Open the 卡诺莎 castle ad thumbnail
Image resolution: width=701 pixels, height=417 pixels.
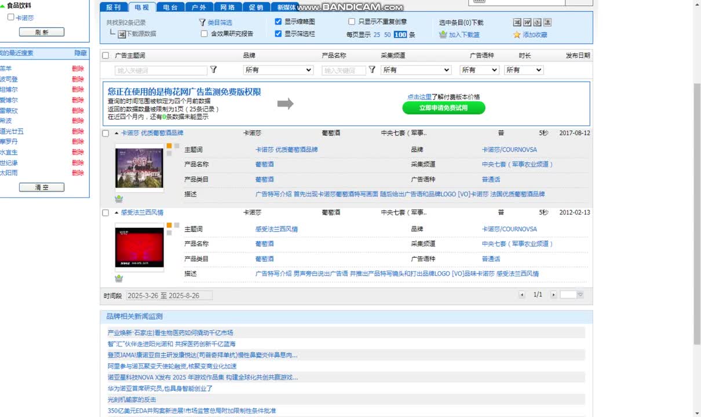click(139, 168)
